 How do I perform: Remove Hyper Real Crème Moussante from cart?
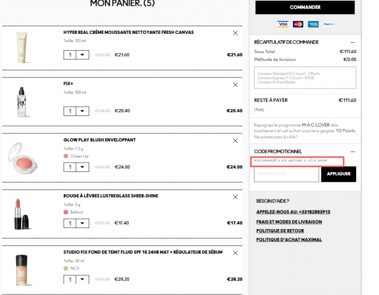pyautogui.click(x=236, y=33)
